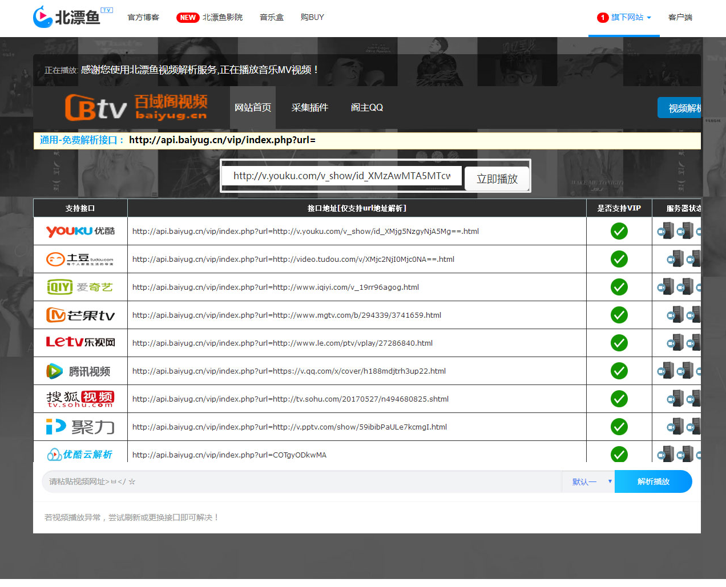Click the Tudou row VIP checkmark icon
Image resolution: width=726 pixels, height=587 pixels.
tap(619, 259)
